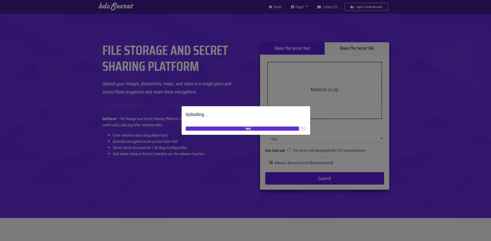Click the 'This secret will destroyed' checkbox label
Viewport: 491px width, 241px height.
329,151
